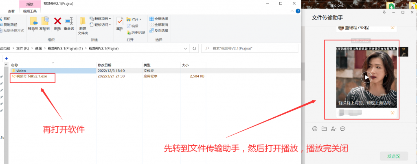417x164 pixels.
Task: Open the Properties checkmark icon
Action: coord(120,21)
